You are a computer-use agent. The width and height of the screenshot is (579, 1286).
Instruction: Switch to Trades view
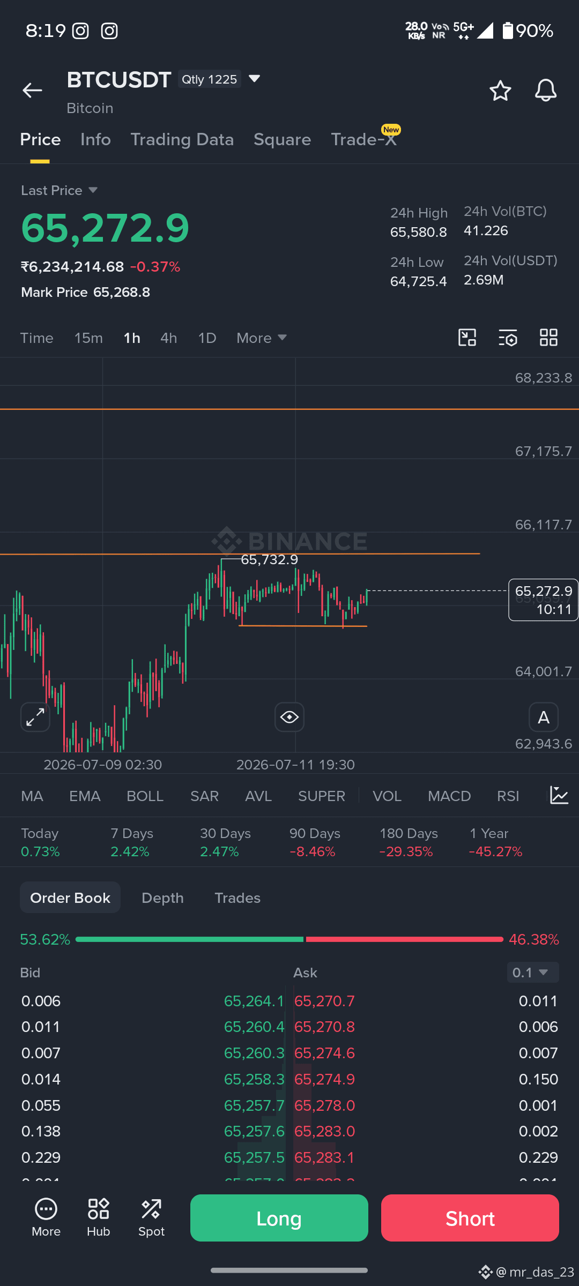[237, 898]
